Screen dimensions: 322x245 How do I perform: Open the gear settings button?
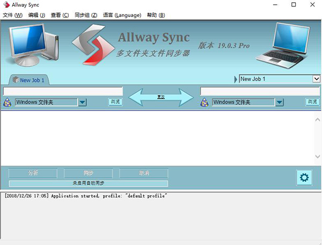click(304, 177)
